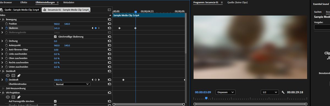330x106 pixels.
Task: Reset Gleichmäßige Skalierung parameter
Action: [x=109, y=37]
